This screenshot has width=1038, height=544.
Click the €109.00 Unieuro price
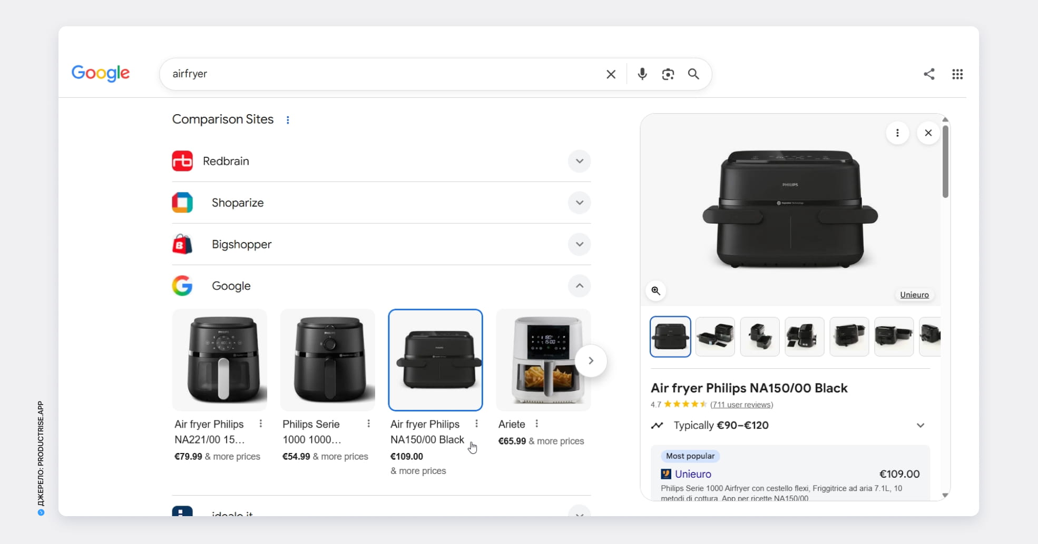pyautogui.click(x=899, y=474)
